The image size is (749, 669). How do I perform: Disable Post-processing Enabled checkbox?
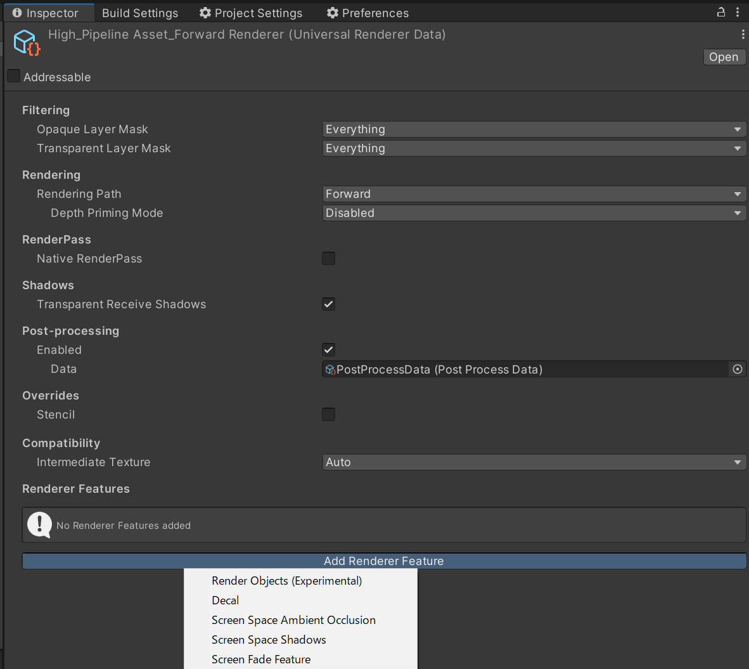point(329,350)
